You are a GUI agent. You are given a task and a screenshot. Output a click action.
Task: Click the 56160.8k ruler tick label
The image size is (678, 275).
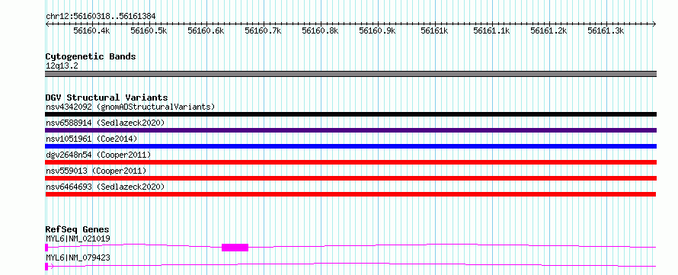point(320,30)
